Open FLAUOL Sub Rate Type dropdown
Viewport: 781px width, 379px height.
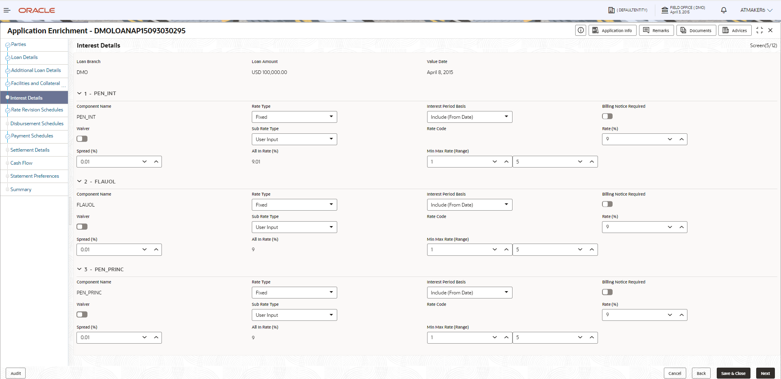pyautogui.click(x=294, y=227)
